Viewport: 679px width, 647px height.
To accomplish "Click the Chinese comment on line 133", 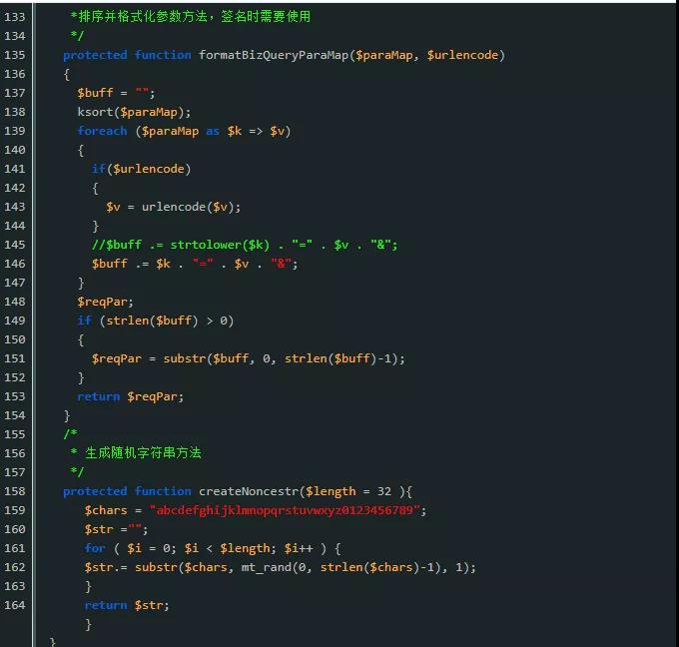I will pyautogui.click(x=190, y=17).
